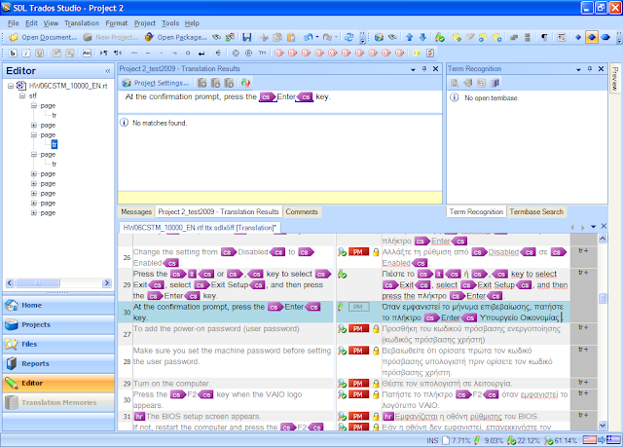623x447 pixels.
Task: Insert copyright symbol from toolbar
Action: (x=236, y=53)
